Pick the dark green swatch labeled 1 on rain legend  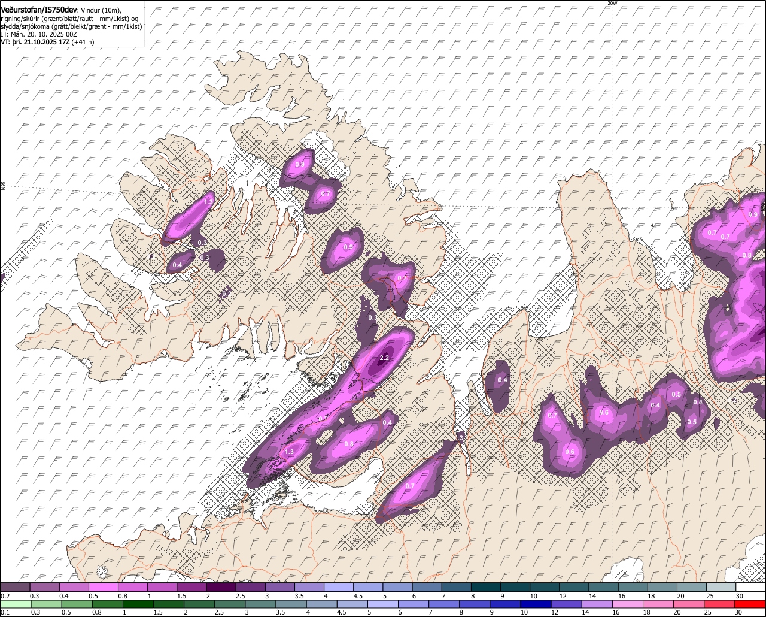[x=138, y=604]
